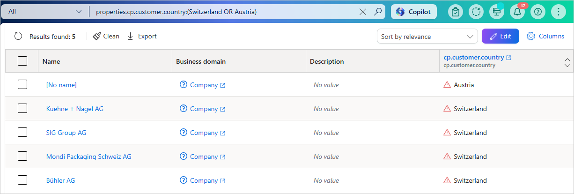The height and width of the screenshot is (194, 574).
Task: Select the Kuehne + Nagel AG row checkbox
Action: click(22, 109)
